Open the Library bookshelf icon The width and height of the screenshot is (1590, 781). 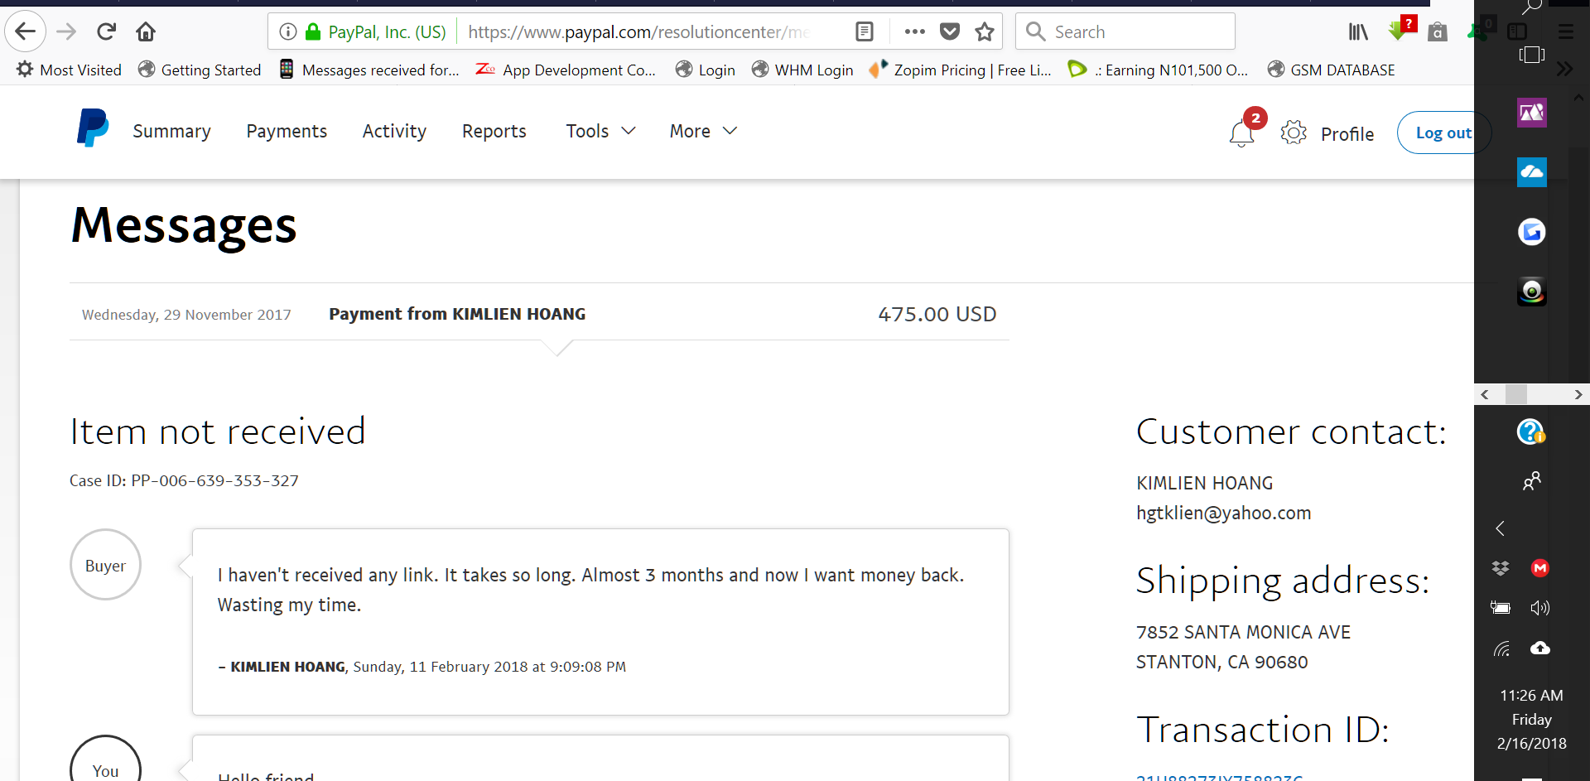tap(1358, 31)
